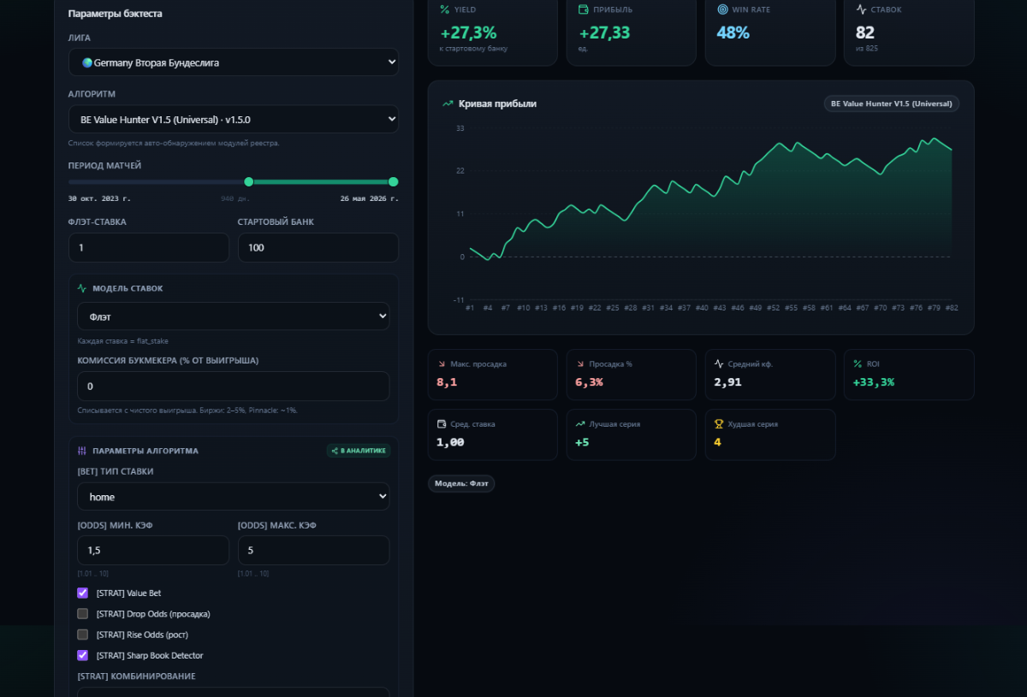
Task: Expand the МОДЕЛЬ СТАВОК Флэт dropdown
Action: [x=234, y=316]
